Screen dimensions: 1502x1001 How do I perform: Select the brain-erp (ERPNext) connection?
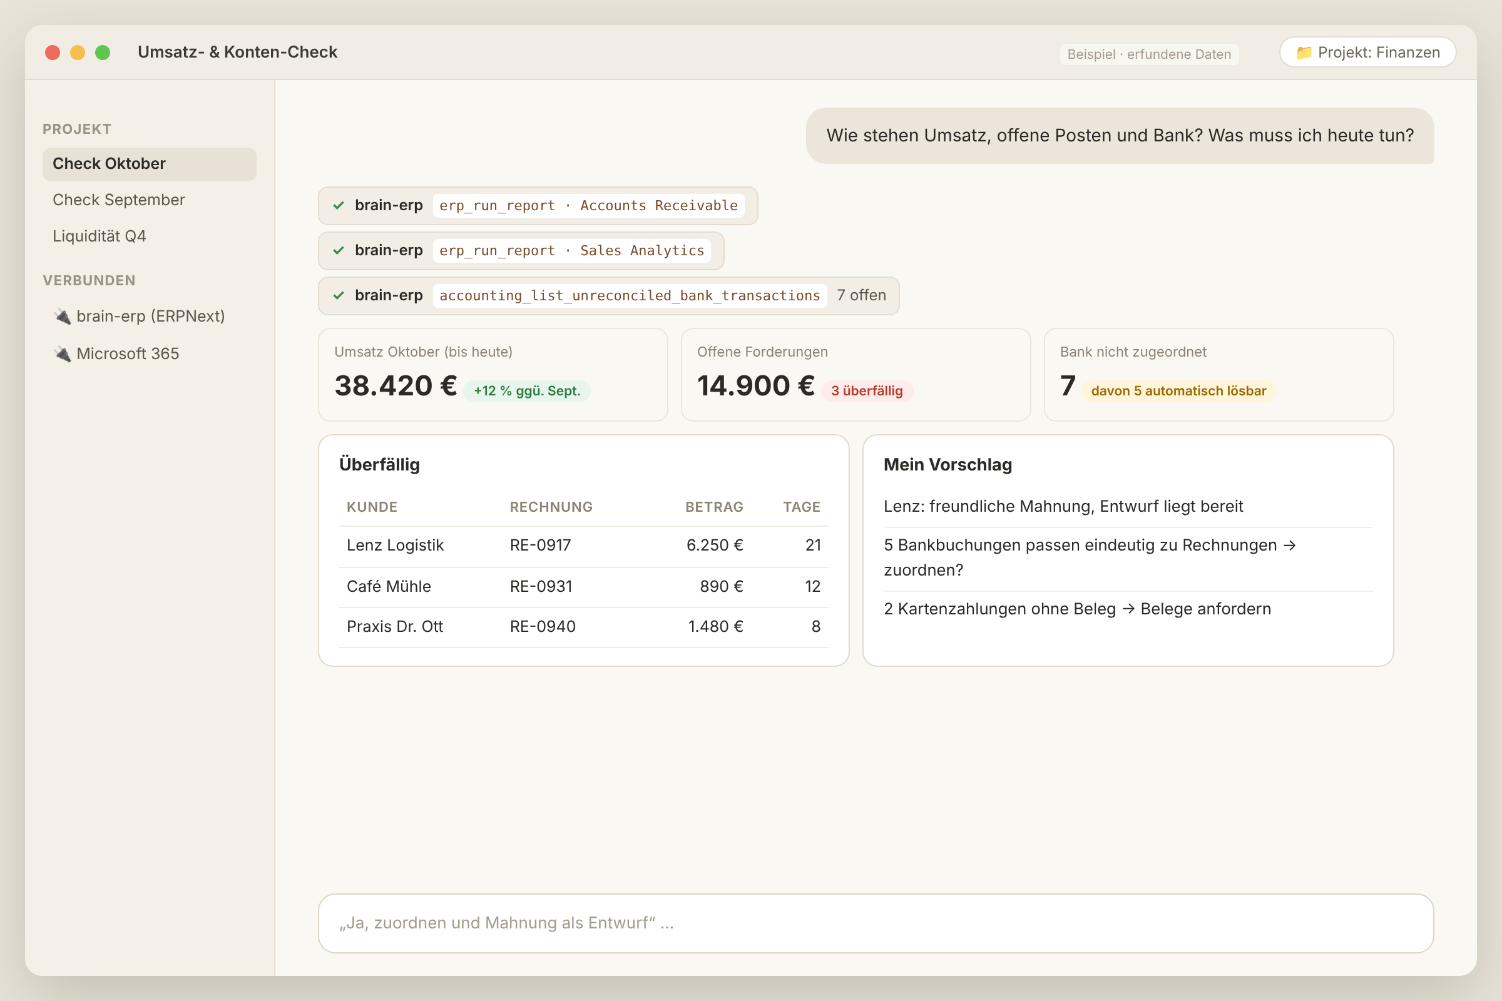click(150, 316)
